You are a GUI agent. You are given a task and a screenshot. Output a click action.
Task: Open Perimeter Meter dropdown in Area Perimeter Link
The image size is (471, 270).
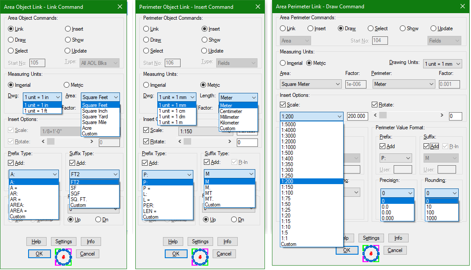click(404, 84)
